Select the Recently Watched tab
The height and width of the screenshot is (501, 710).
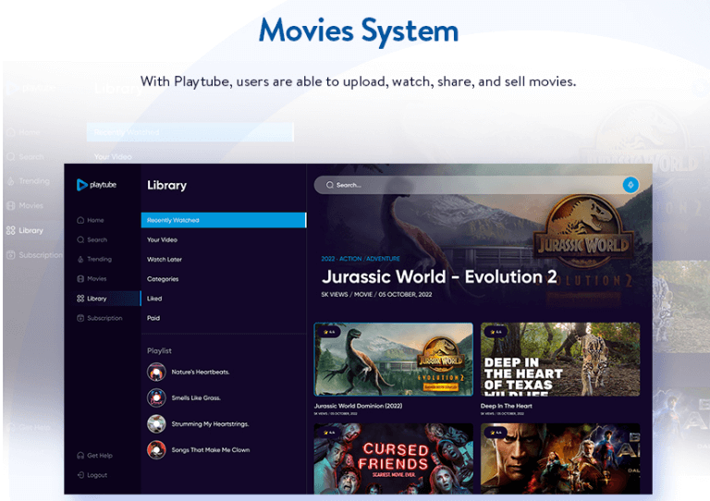[x=224, y=220]
